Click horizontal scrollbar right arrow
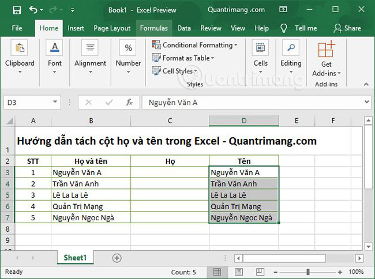Image resolution: width=375 pixels, height=279 pixels. (359, 258)
